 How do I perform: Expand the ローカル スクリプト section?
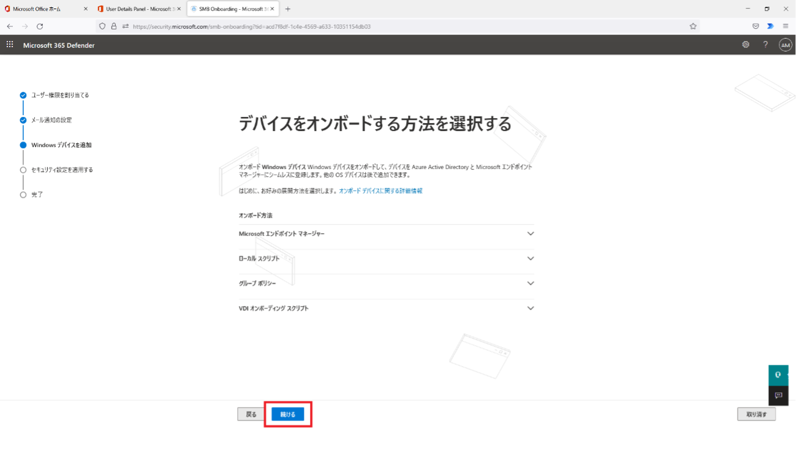click(387, 258)
